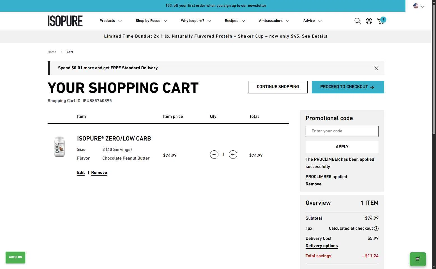Viewport: 436px width, 269px height.
Task: Click the Apply promo code button
Action: point(342,147)
